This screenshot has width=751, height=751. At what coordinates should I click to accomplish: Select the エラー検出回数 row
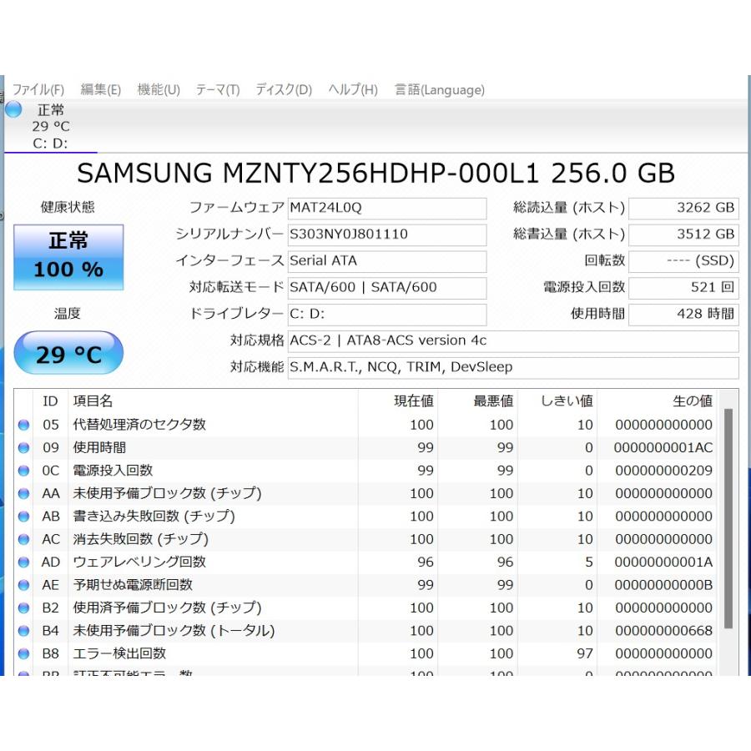(365, 653)
